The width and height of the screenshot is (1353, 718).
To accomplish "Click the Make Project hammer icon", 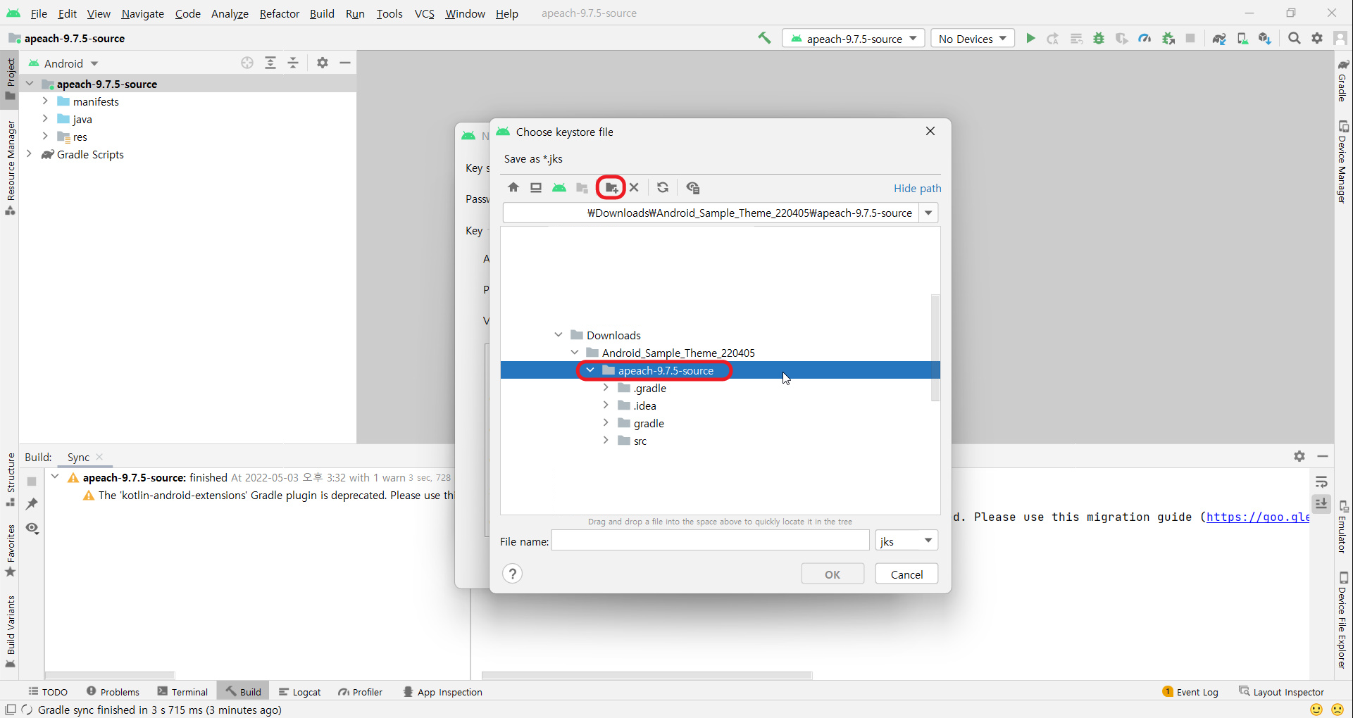I will [764, 38].
